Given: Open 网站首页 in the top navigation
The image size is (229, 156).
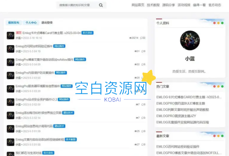Looking at the screenshot, I should point(138,5).
